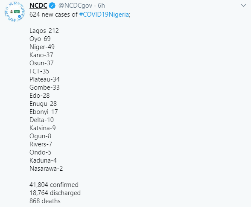Open the NCDC profile avatar
The height and width of the screenshot is (207, 251).
pyautogui.click(x=15, y=12)
